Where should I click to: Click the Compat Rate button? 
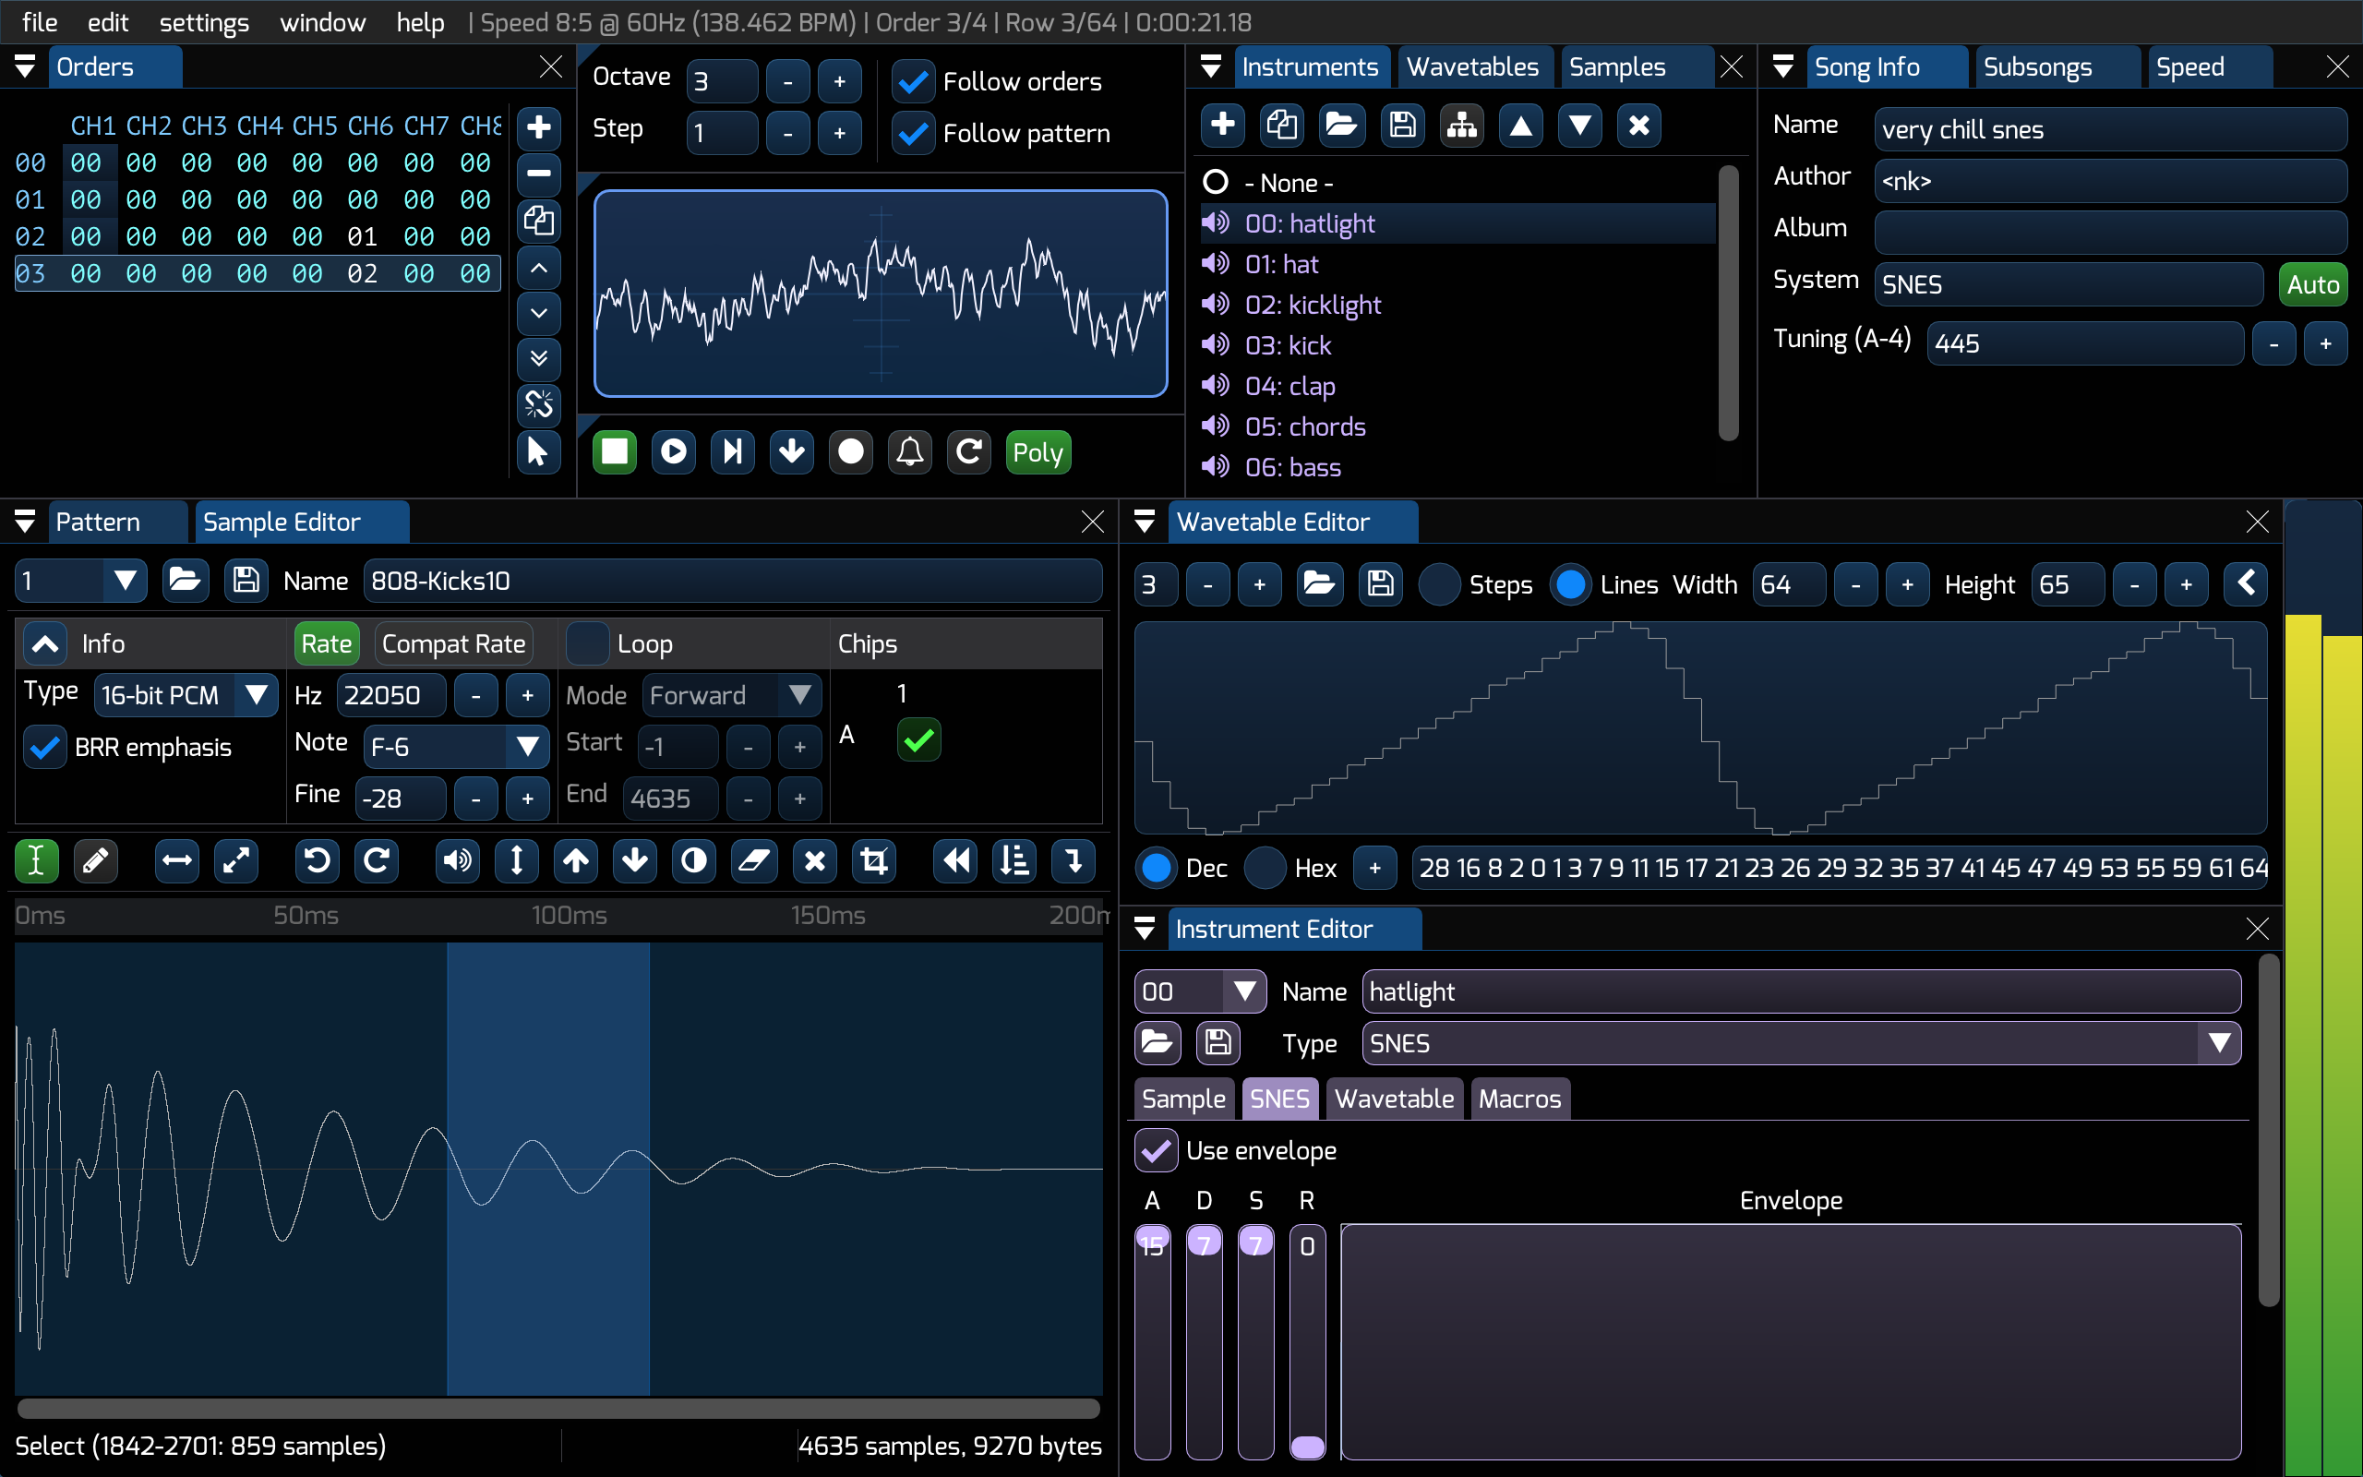(x=453, y=642)
